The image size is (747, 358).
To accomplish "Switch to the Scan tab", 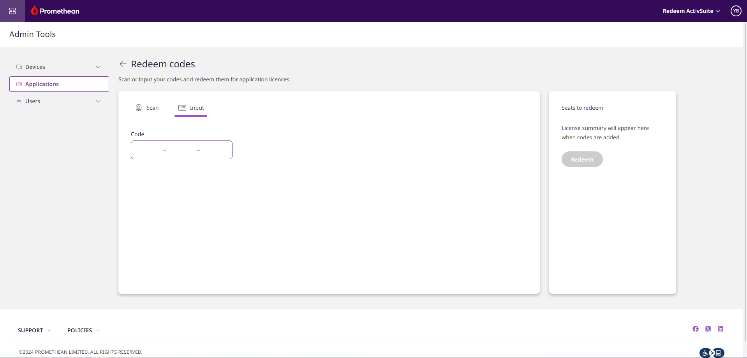I will (147, 108).
